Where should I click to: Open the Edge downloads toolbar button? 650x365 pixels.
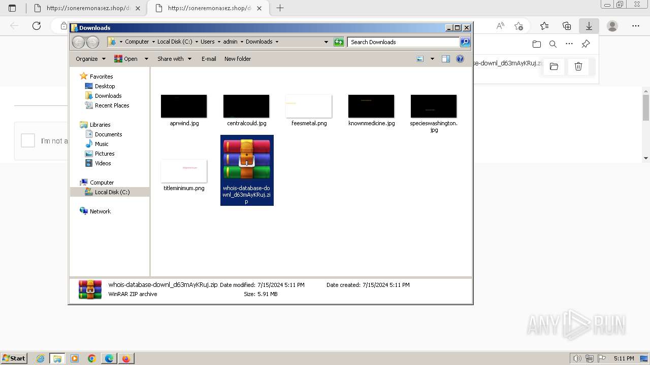tap(589, 26)
